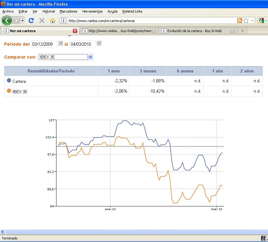268x242 pixels.
Task: Click Cartera 1 mes value -2,32%
Action: pyautogui.click(x=121, y=81)
